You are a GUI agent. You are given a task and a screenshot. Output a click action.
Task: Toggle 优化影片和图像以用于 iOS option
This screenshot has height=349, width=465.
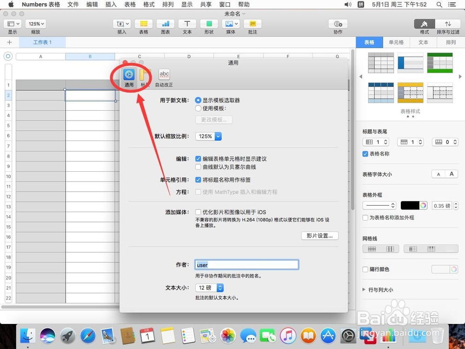[x=198, y=212]
